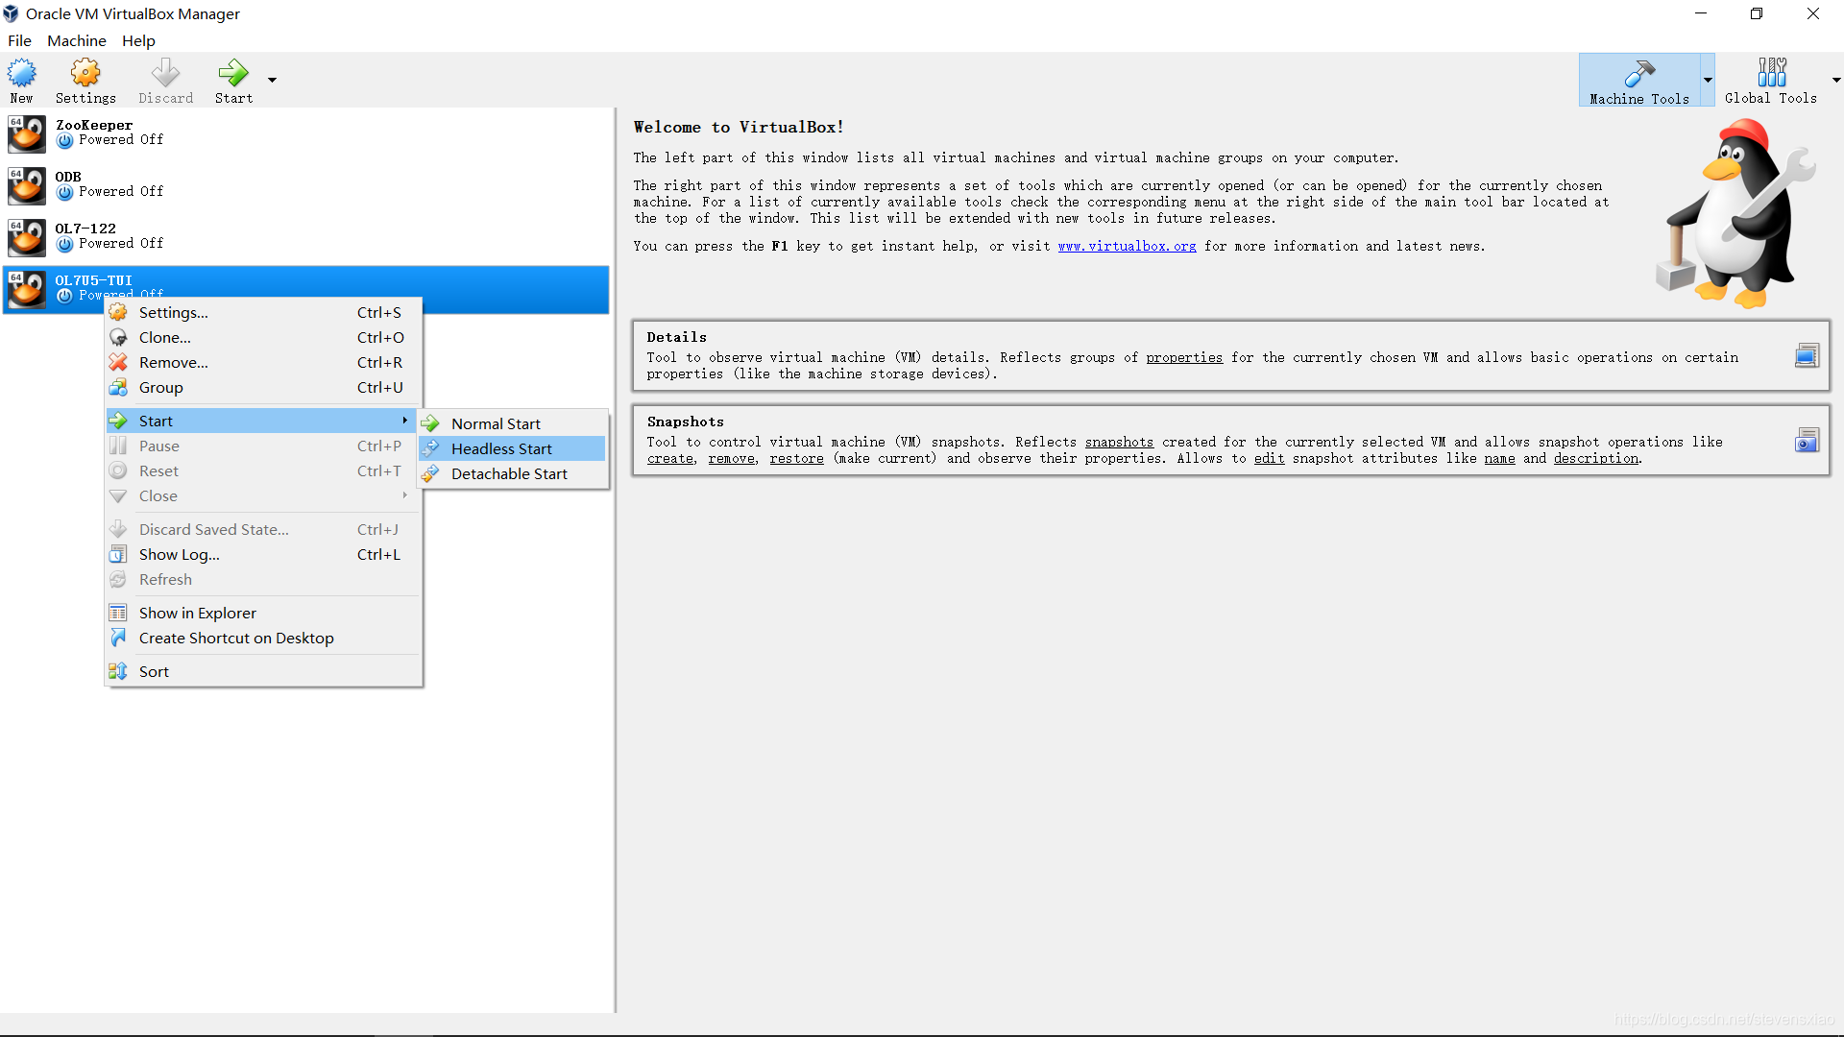Choose Create Shortcut on Desktop

coord(263,638)
